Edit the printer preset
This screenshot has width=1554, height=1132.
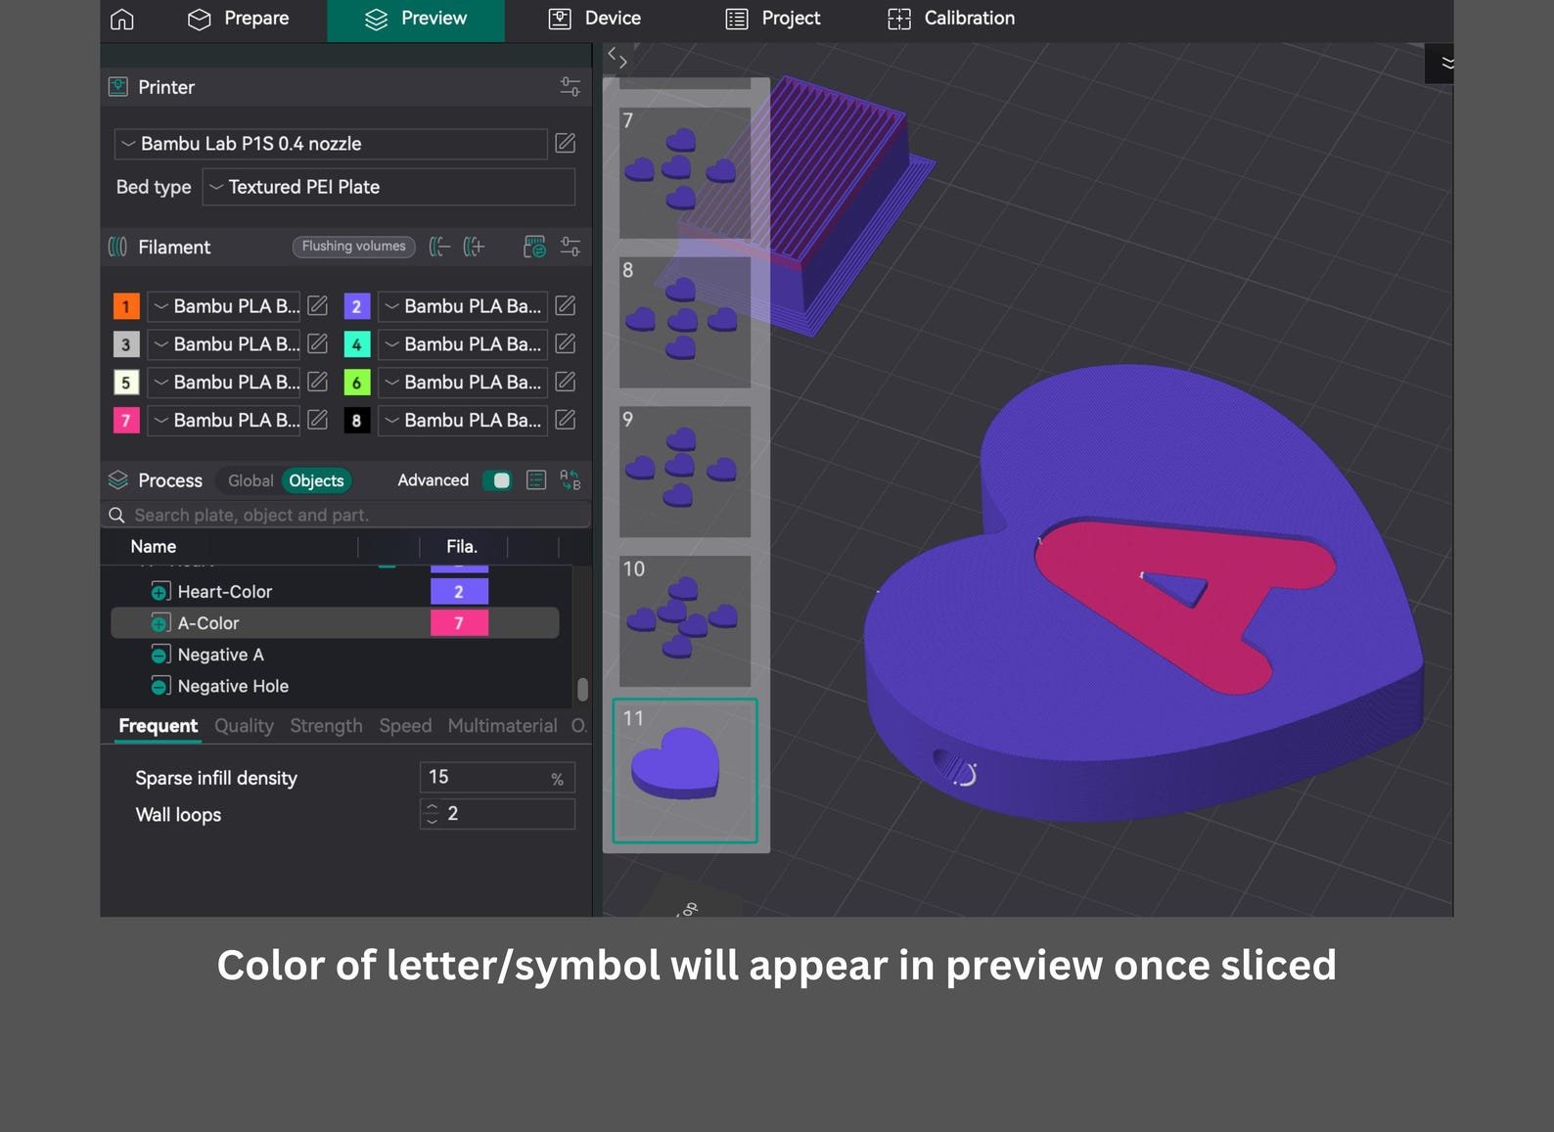coord(566,144)
